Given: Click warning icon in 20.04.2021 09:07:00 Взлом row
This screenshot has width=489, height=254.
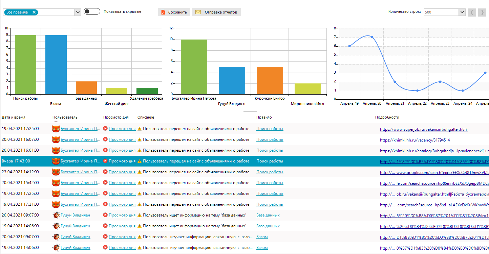Looking at the screenshot, I should click(x=140, y=237).
